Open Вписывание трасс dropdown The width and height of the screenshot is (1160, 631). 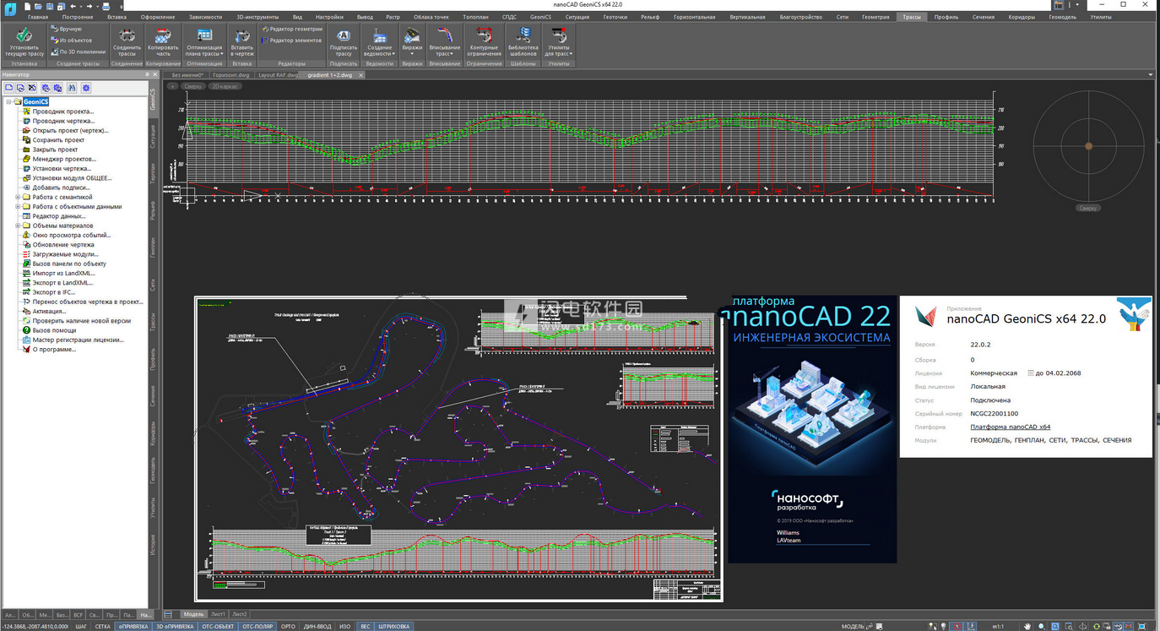pos(445,41)
